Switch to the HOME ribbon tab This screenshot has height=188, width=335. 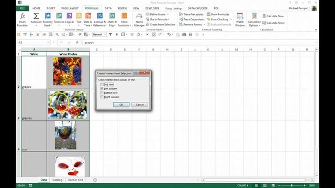pos(36,8)
